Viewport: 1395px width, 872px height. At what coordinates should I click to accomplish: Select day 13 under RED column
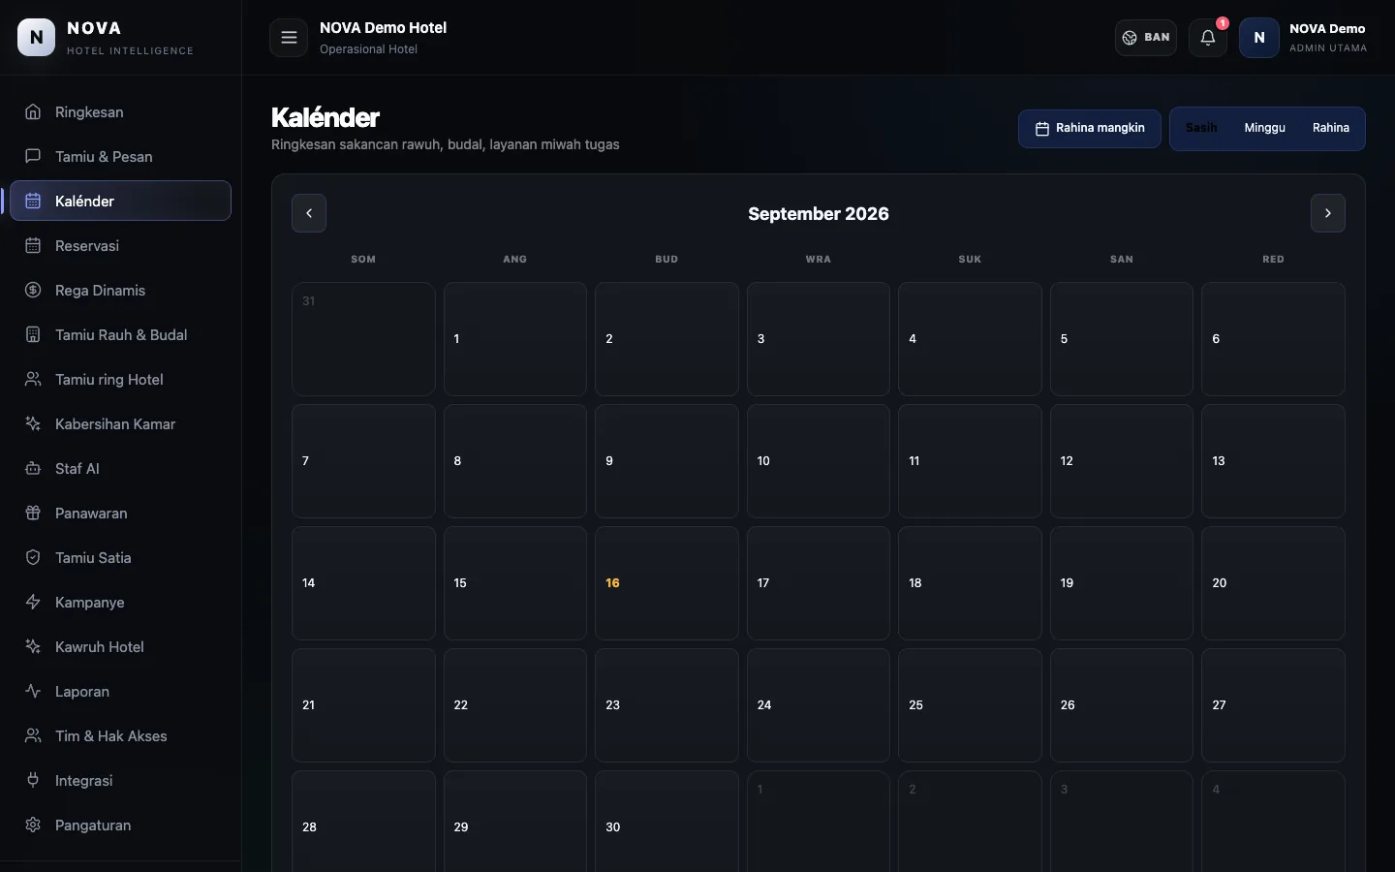pos(1273,461)
